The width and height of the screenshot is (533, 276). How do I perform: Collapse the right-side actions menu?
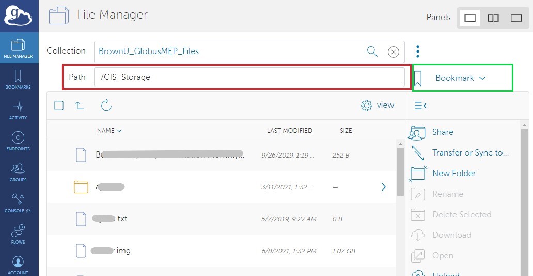[x=420, y=106]
